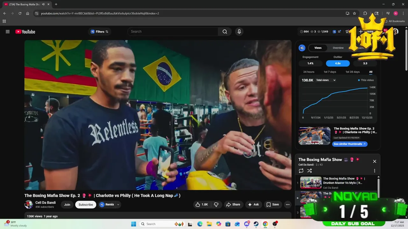The image size is (408, 229).
Task: Click the 1.4% Engagement pill
Action: 310,63
